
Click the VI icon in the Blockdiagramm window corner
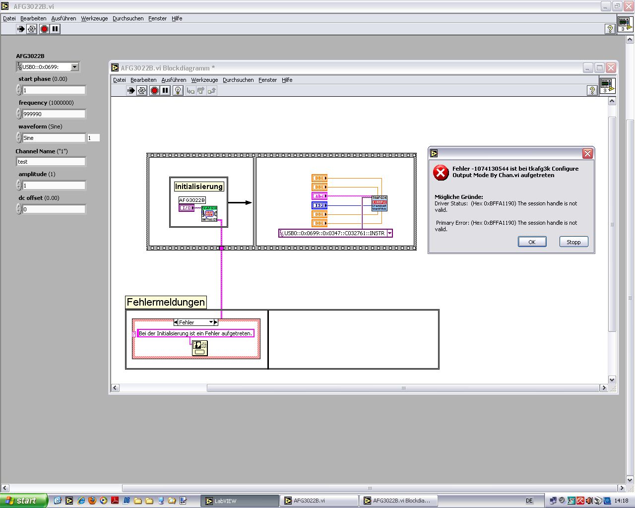(607, 85)
